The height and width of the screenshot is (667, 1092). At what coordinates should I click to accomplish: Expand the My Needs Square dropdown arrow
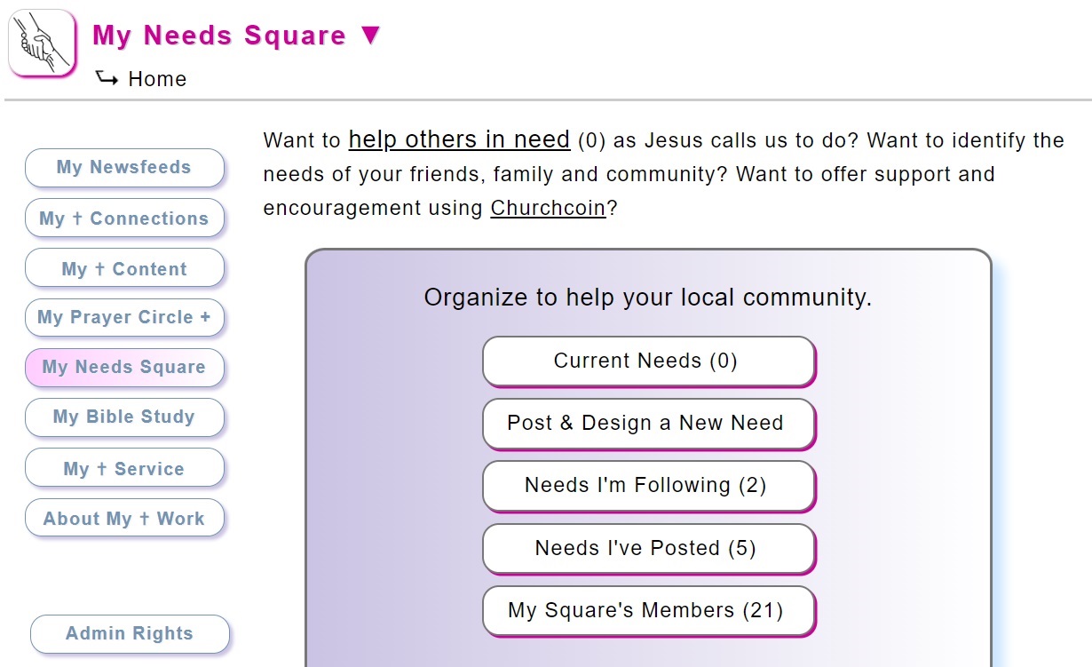click(x=371, y=36)
